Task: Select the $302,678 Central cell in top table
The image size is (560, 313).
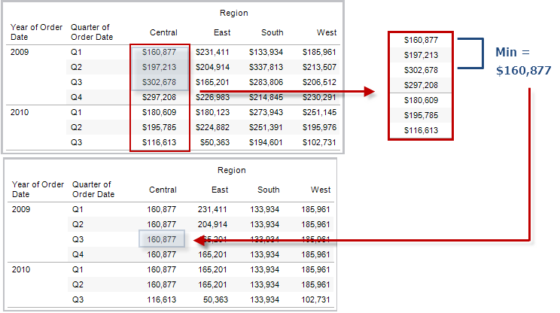Action: [159, 82]
